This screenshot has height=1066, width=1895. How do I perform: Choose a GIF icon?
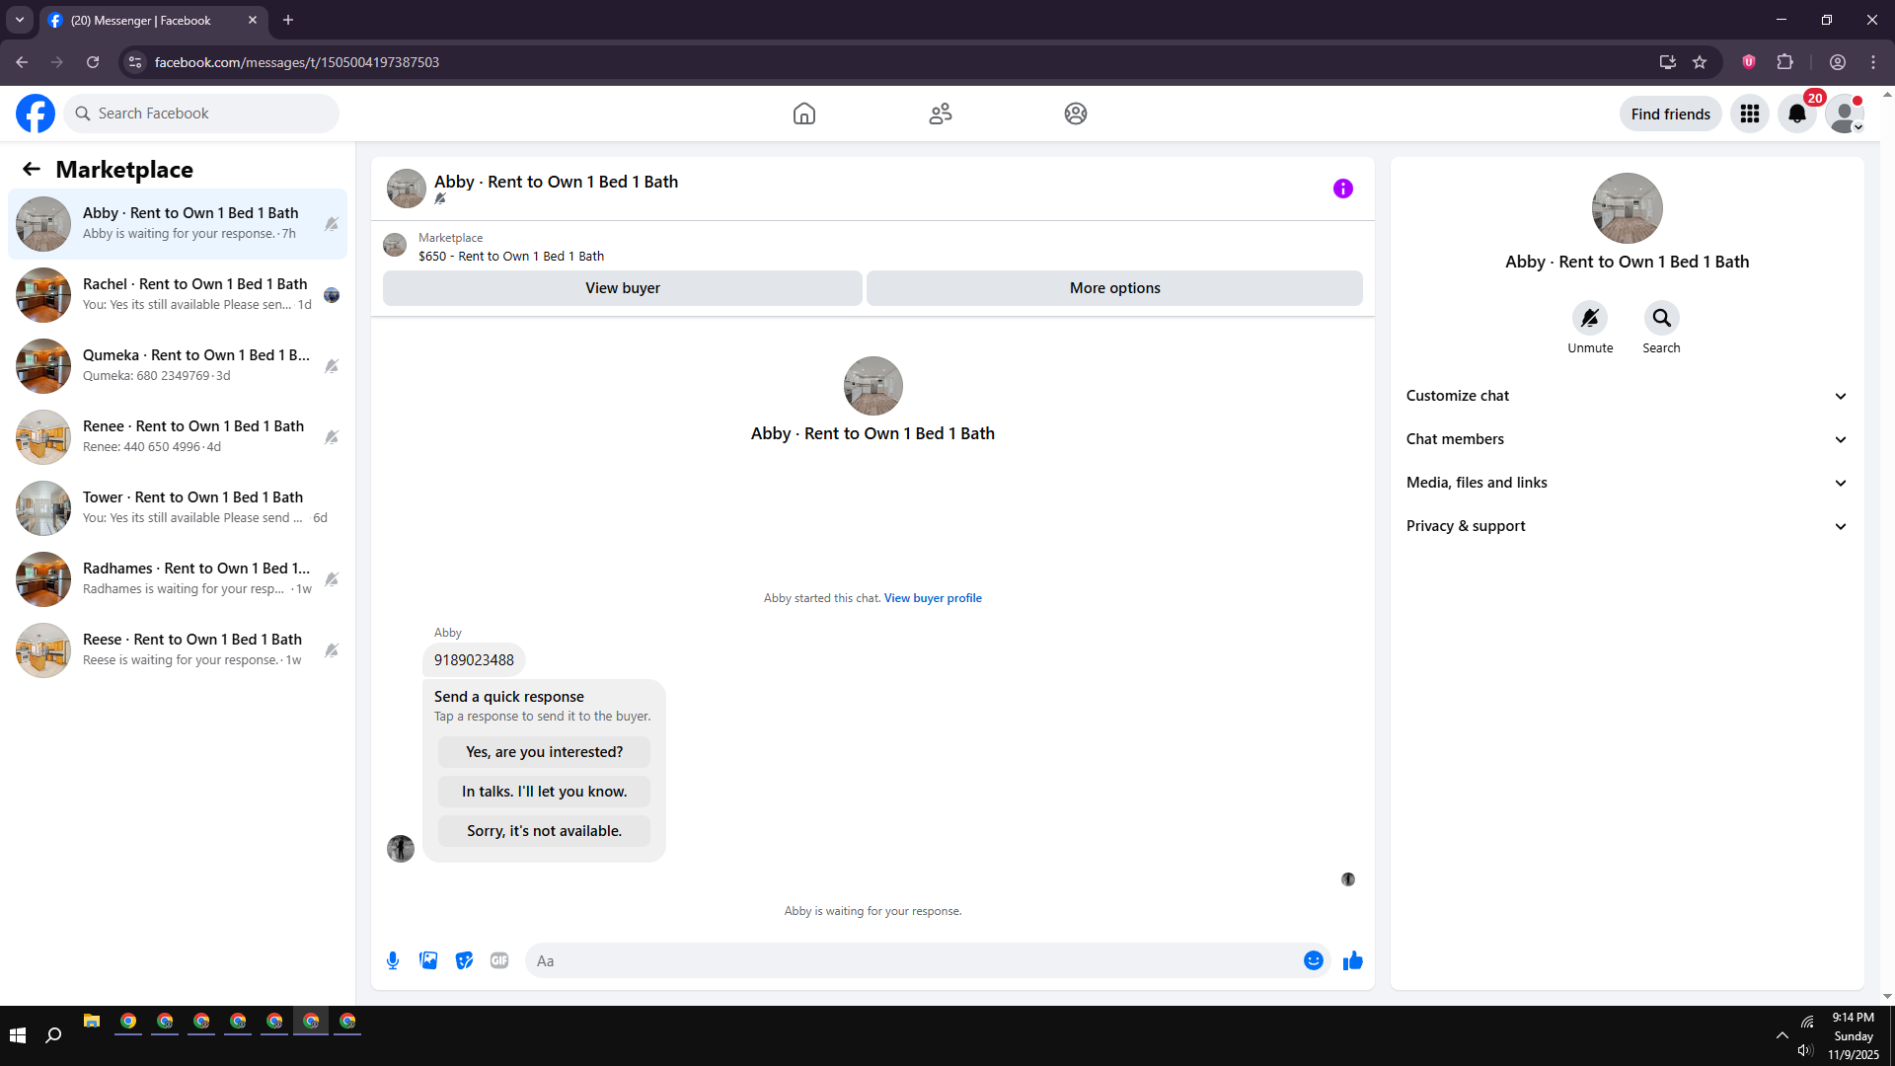pos(499,960)
